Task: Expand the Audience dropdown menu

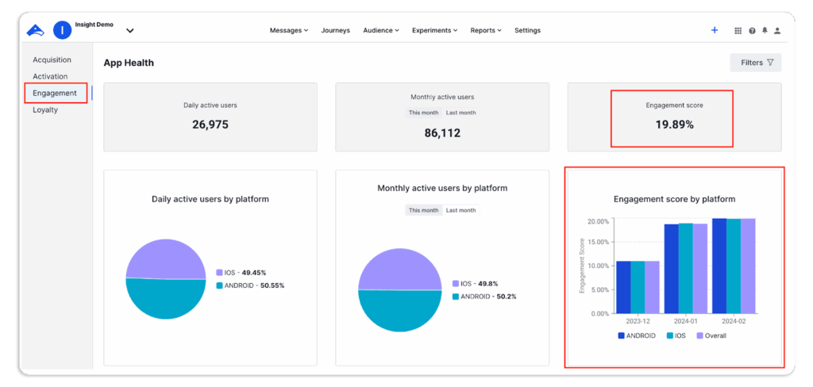Action: (x=380, y=31)
